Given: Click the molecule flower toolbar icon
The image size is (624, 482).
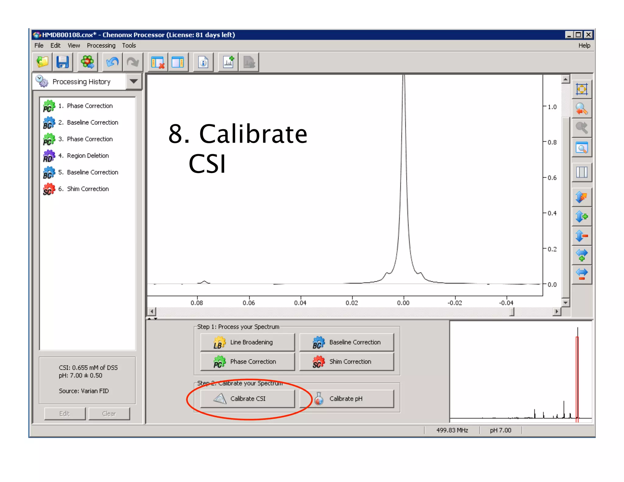Looking at the screenshot, I should pyautogui.click(x=87, y=62).
